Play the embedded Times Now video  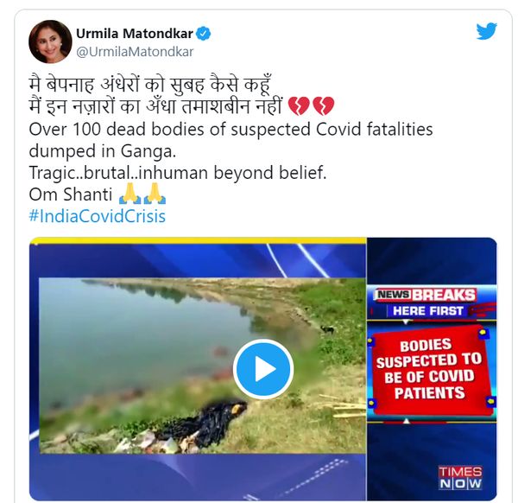[x=263, y=368]
